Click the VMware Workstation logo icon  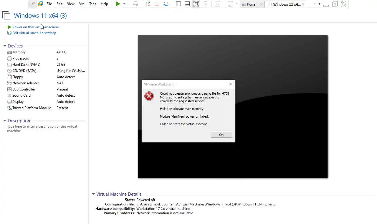tap(41, 4)
